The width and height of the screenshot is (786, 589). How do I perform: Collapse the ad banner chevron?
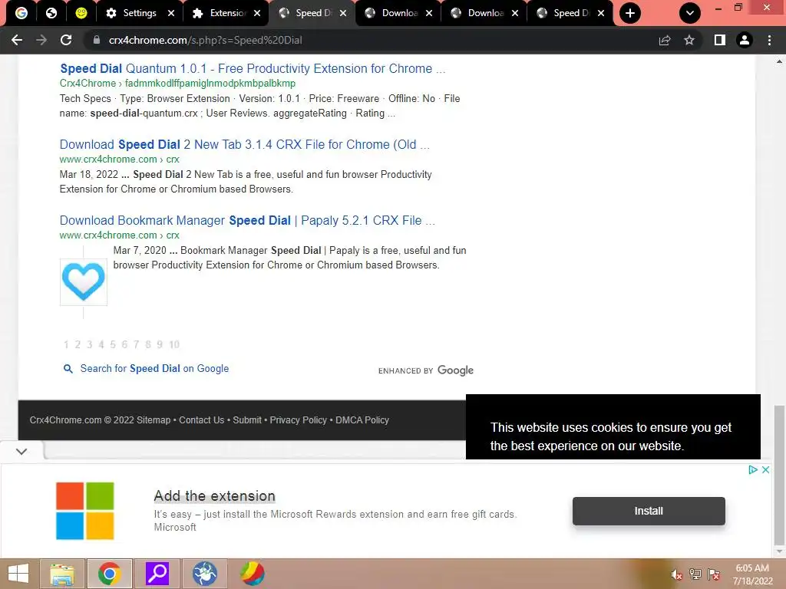(x=21, y=451)
